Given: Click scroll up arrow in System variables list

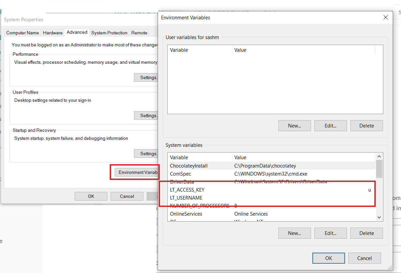Looking at the screenshot, I should point(379,157).
